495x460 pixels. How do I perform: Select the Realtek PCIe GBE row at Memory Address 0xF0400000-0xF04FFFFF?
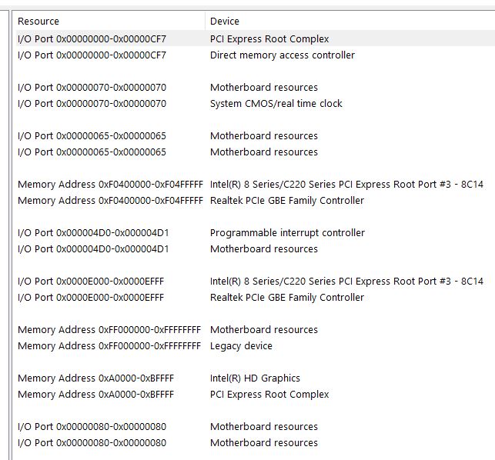pyautogui.click(x=256, y=200)
